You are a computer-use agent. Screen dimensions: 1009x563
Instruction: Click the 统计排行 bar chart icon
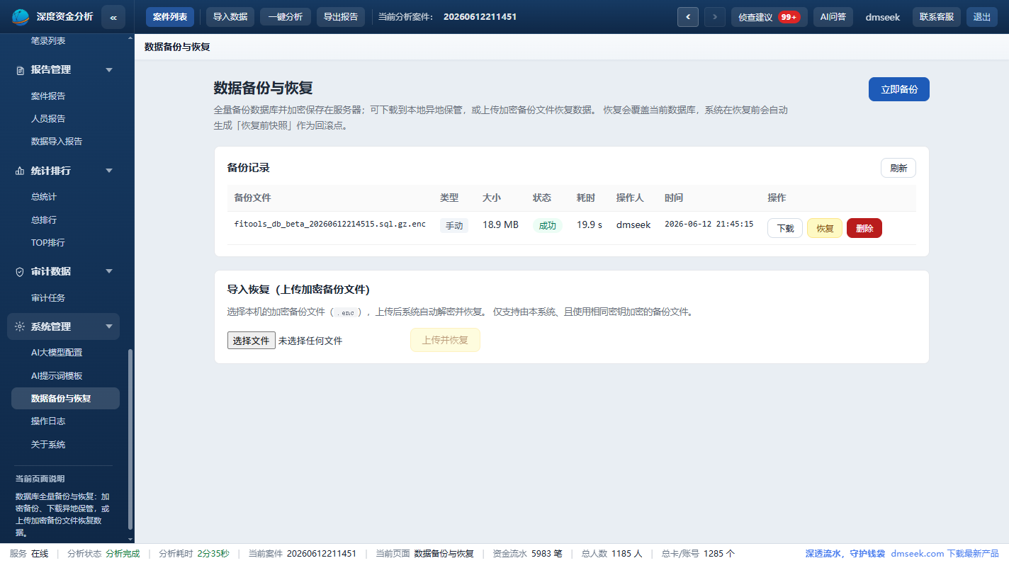20,171
